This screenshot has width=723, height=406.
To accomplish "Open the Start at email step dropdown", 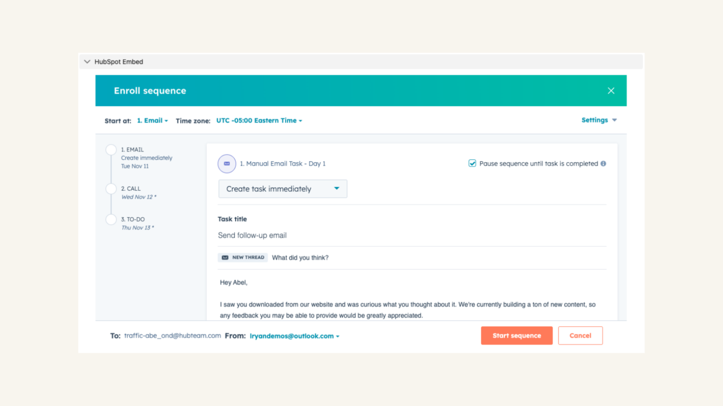I will [152, 120].
